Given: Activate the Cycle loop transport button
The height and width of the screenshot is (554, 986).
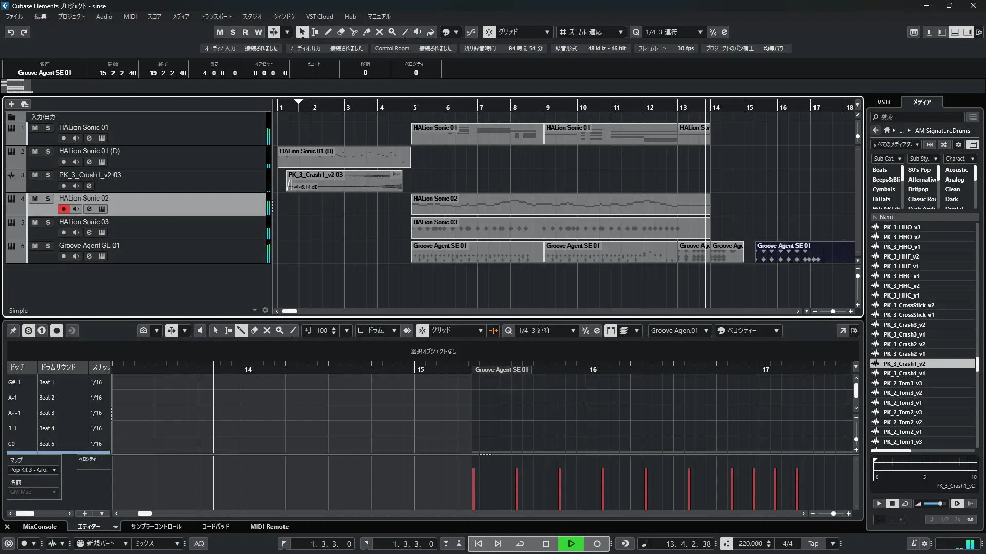Looking at the screenshot, I should click(x=520, y=544).
